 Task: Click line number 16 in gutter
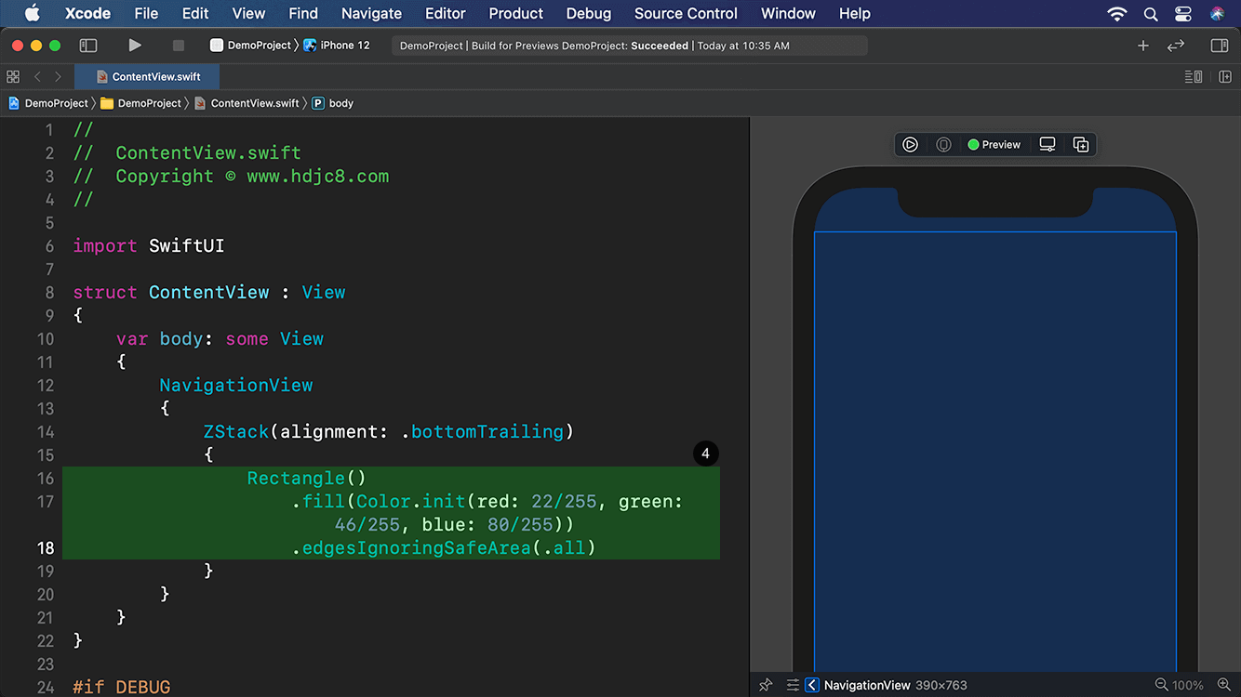46,478
